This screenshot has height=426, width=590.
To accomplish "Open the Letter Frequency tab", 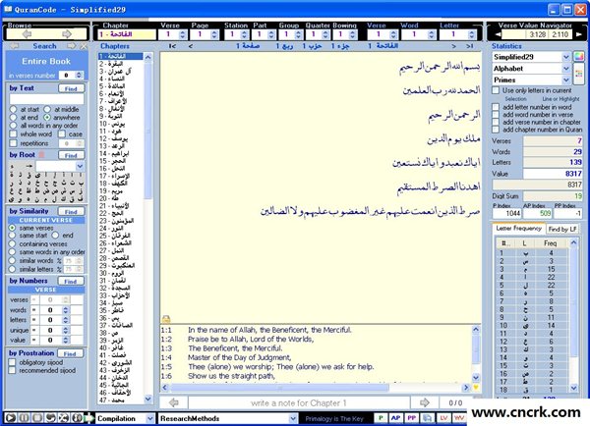I will pyautogui.click(x=517, y=229).
